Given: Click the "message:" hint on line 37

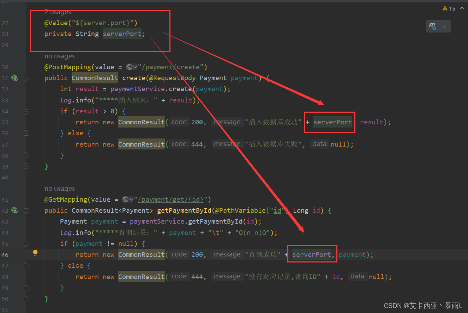Looking at the screenshot, I should (x=228, y=144).
